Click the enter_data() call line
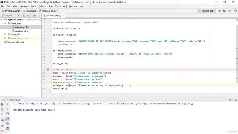 point(60,63)
